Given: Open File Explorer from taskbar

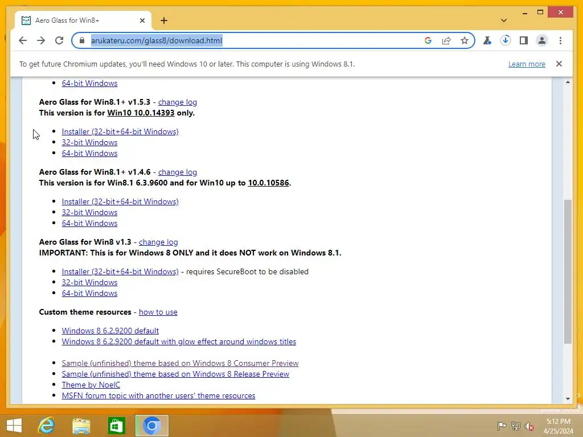Looking at the screenshot, I should (81, 426).
